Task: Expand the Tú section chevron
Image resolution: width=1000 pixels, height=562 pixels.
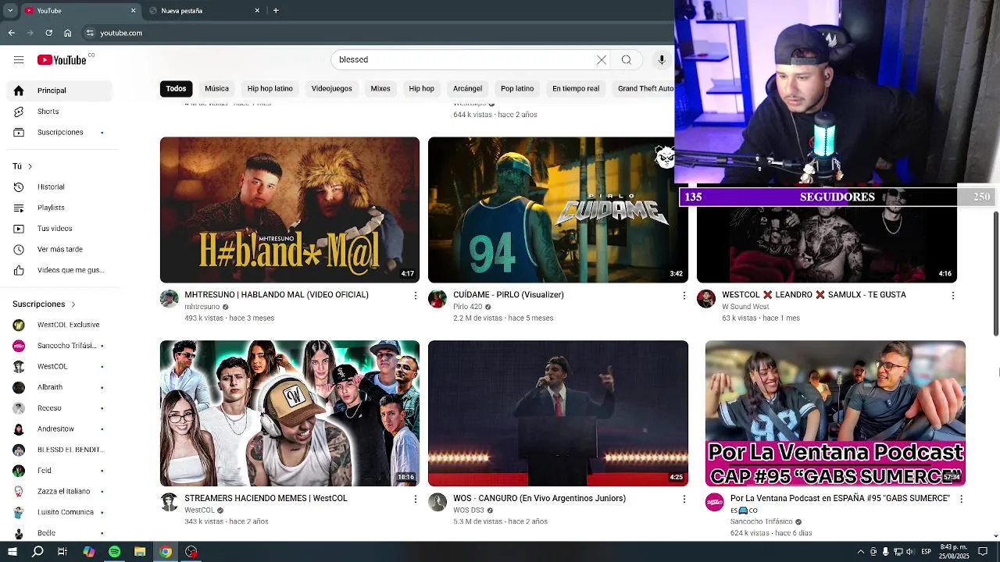Action: (30, 166)
